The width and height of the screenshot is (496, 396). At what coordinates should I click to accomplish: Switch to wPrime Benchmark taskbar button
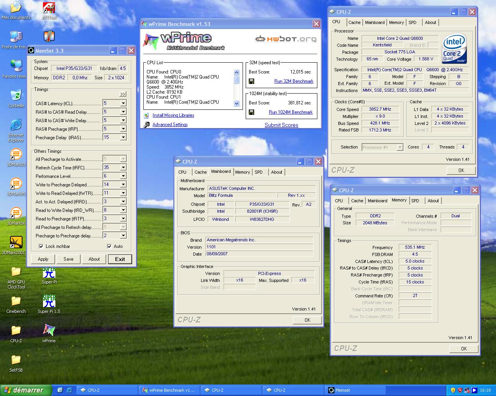(x=169, y=390)
